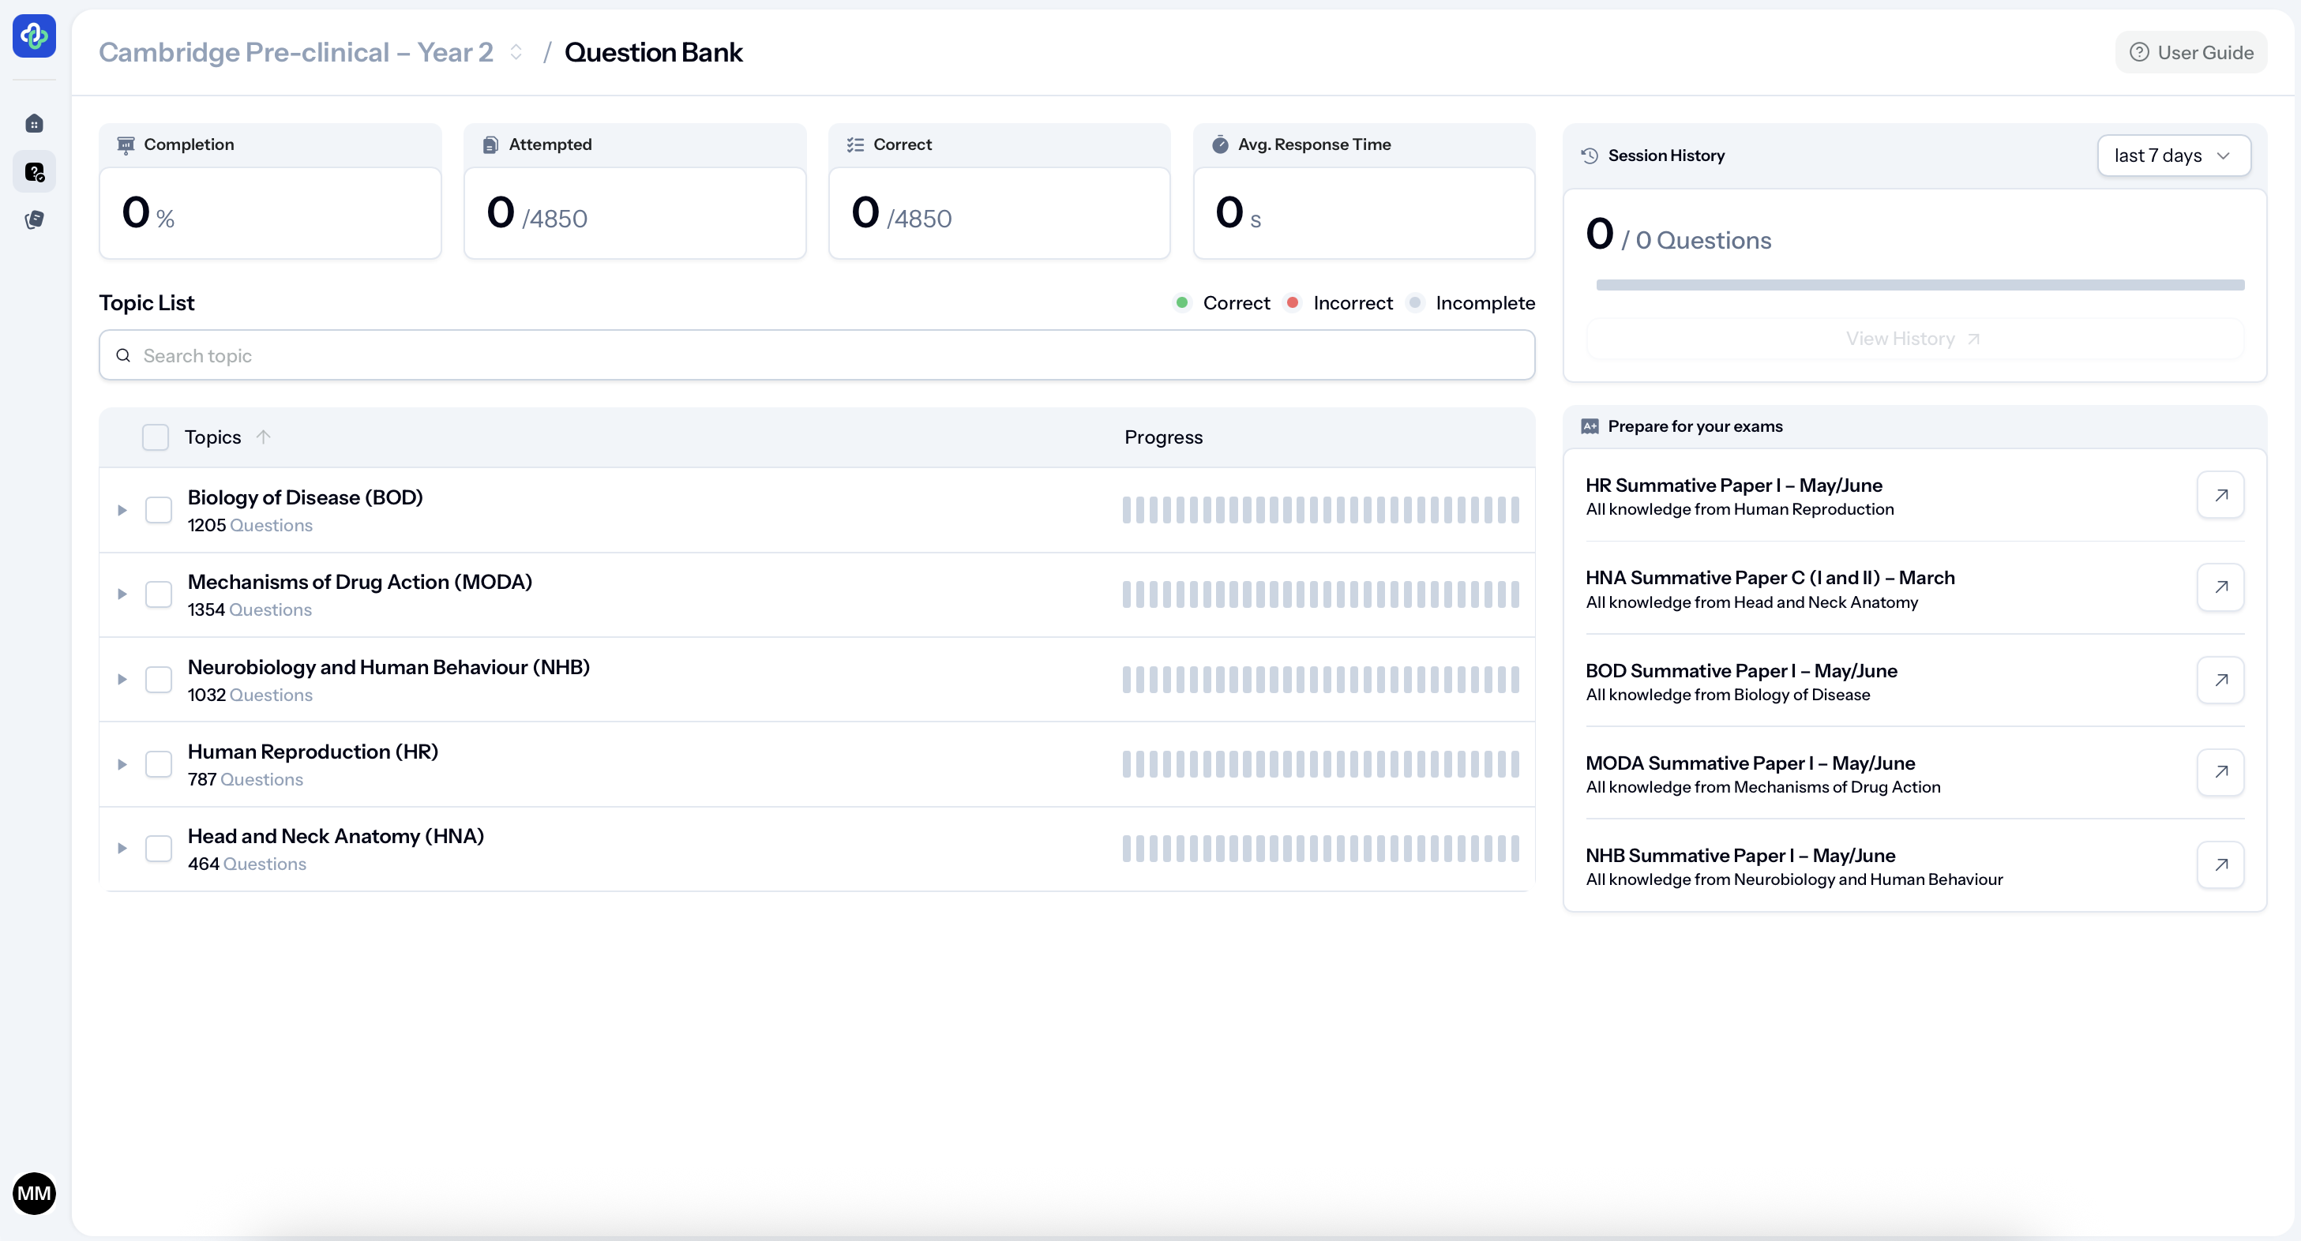The width and height of the screenshot is (2301, 1241).
Task: Open the User Guide
Action: (x=2190, y=53)
